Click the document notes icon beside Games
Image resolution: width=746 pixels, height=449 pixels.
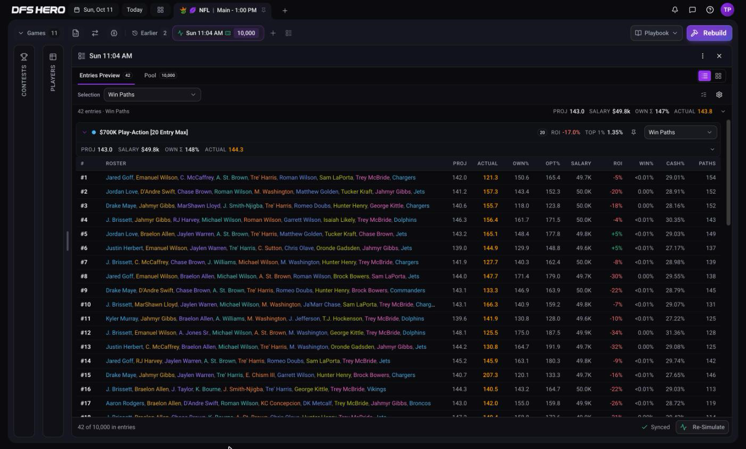coord(76,33)
